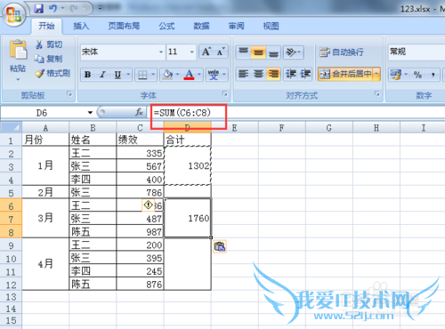
Task: Open the Paste Options smart tag
Action: point(220,246)
